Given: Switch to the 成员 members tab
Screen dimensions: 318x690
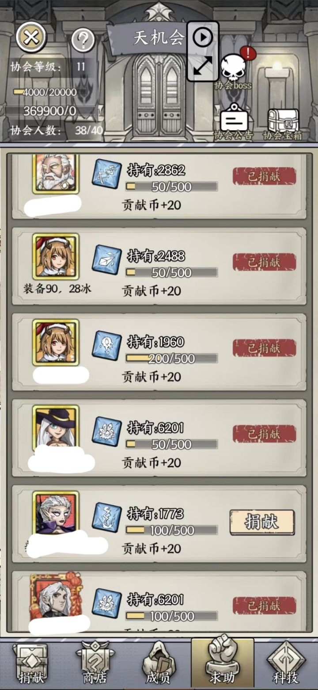Looking at the screenshot, I should (158, 663).
